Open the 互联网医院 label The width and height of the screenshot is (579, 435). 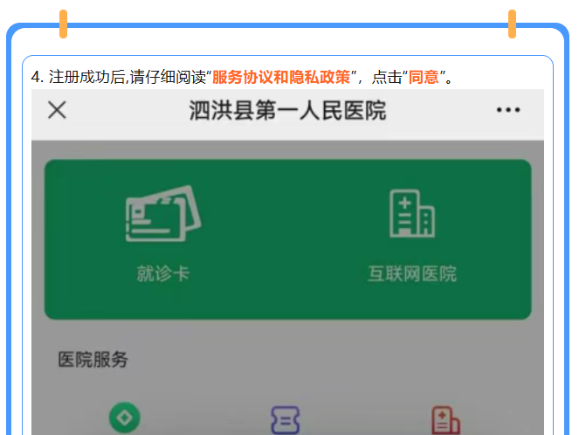pyautogui.click(x=412, y=273)
